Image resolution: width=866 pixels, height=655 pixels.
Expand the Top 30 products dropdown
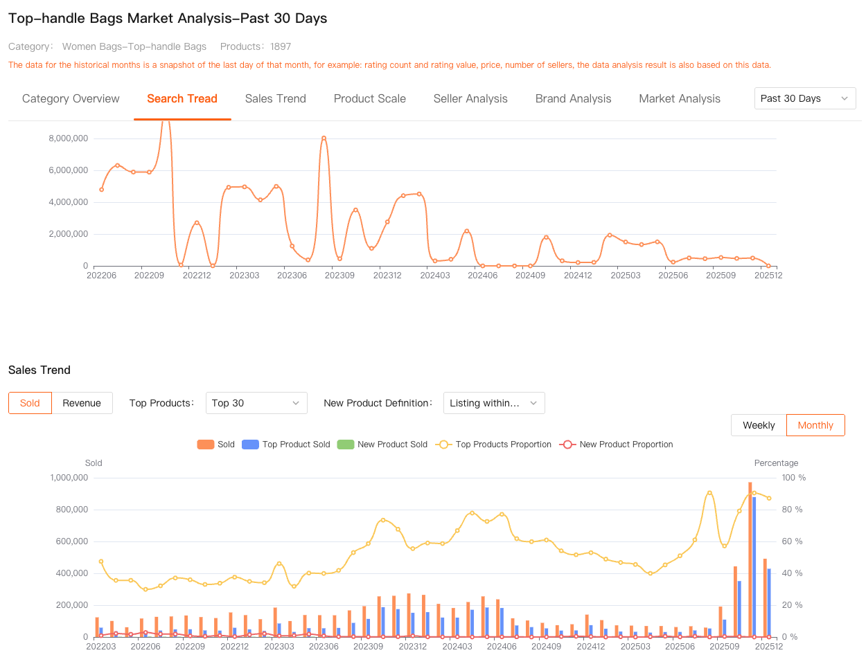tap(256, 403)
